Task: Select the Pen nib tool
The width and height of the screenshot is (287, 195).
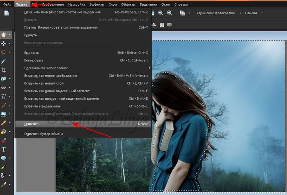Action: (3, 167)
